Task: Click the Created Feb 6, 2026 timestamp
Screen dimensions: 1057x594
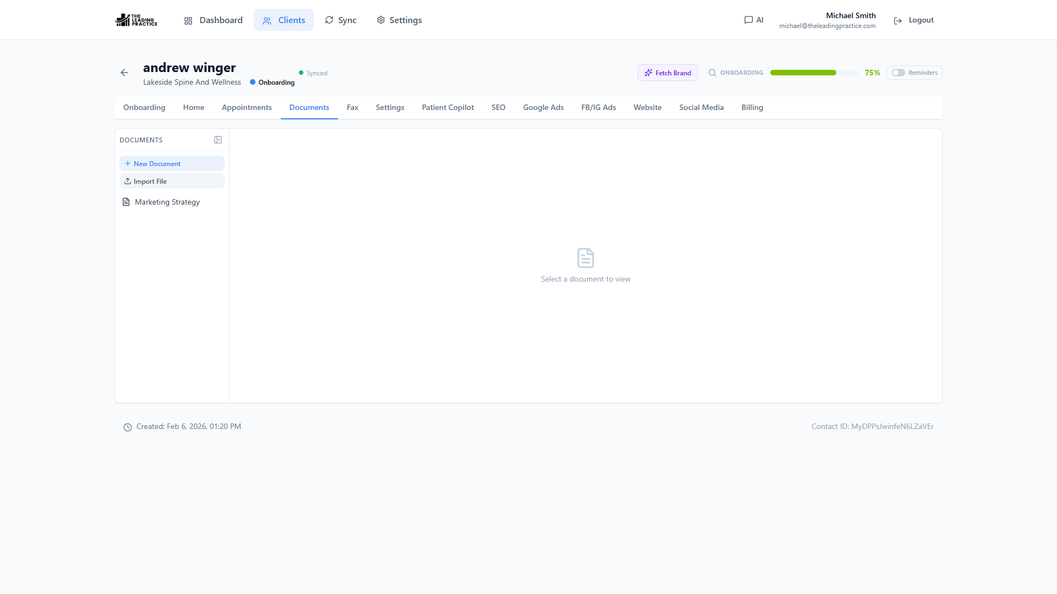Action: (x=188, y=426)
